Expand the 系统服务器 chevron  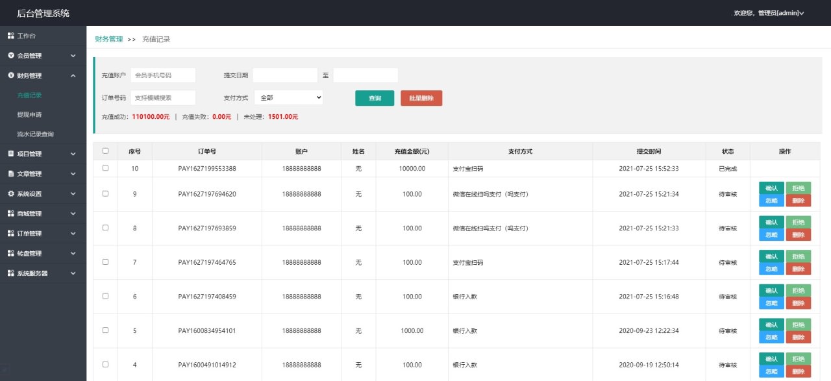pyautogui.click(x=73, y=273)
